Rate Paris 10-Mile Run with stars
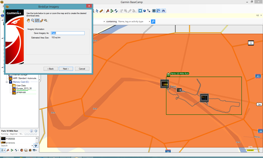 tap(31, 134)
